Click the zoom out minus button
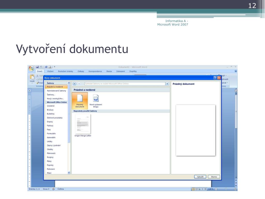 pyautogui.click(x=216, y=189)
